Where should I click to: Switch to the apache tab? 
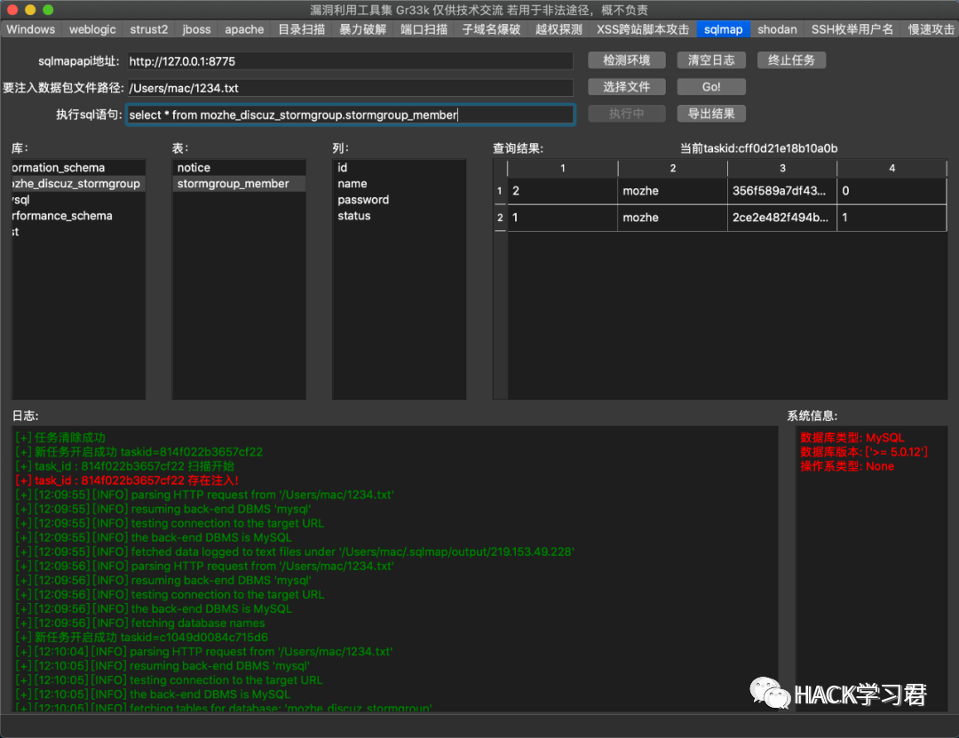[244, 29]
